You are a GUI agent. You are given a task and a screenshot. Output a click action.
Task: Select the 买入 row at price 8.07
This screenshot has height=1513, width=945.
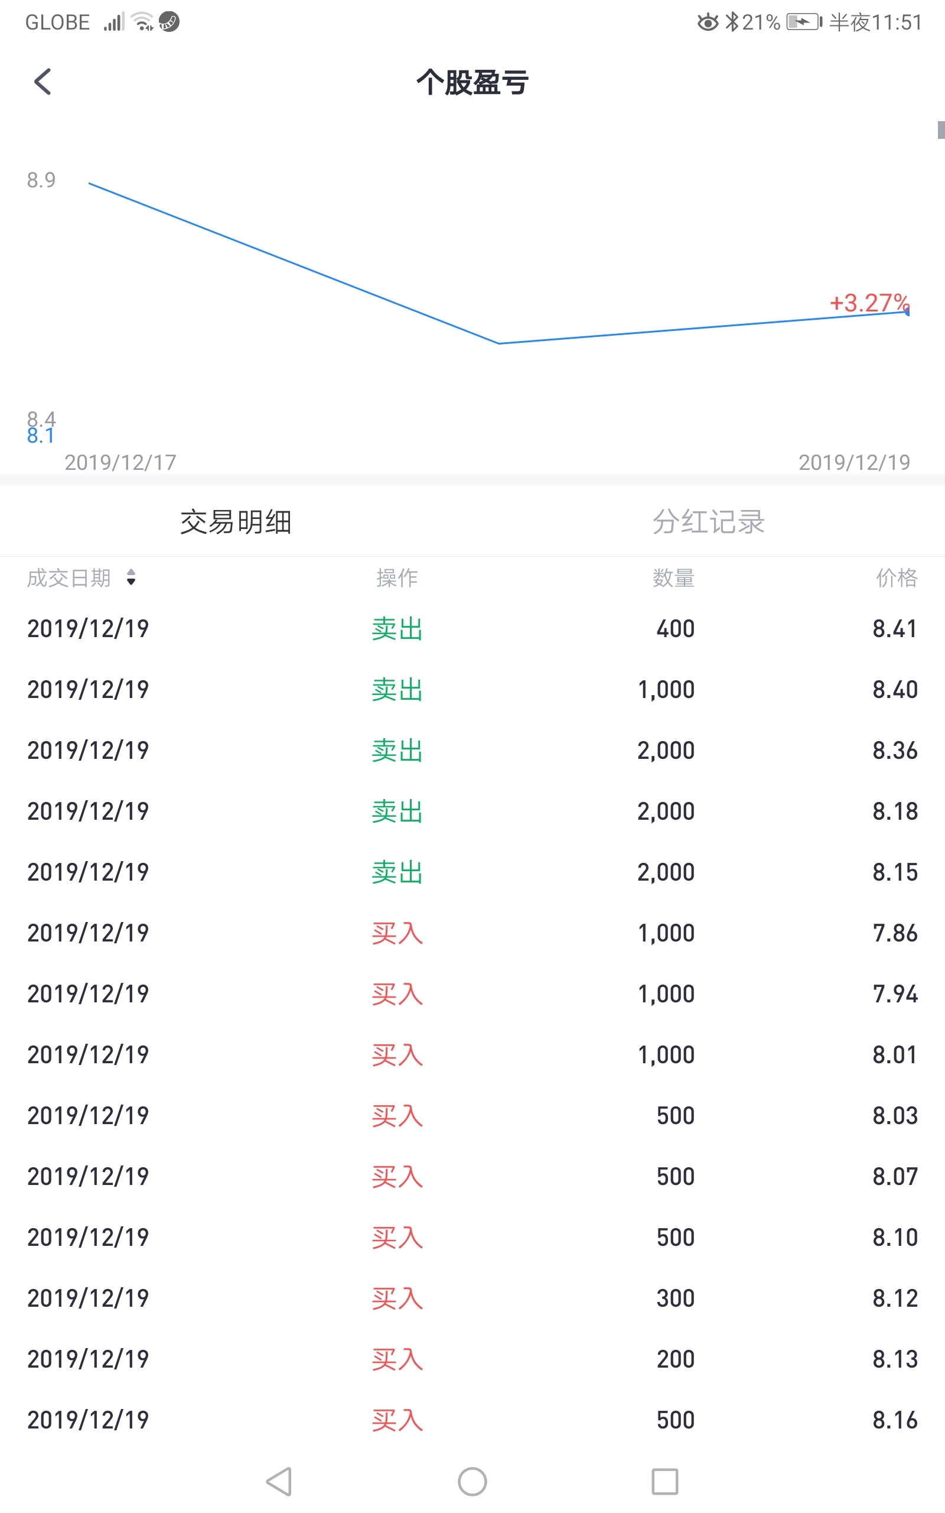point(472,1176)
